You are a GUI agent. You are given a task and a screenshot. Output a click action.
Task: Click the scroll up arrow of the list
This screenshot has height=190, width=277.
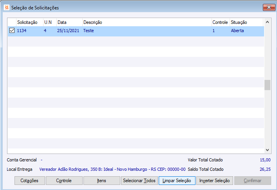[x=267, y=22]
